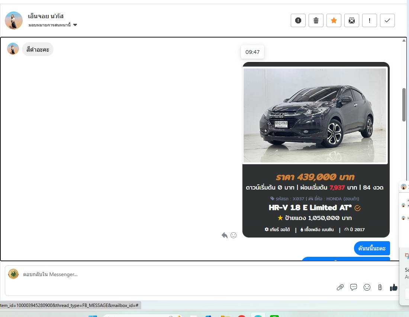Open saved replies speech bubble icon
The image size is (409, 317).
(354, 287)
